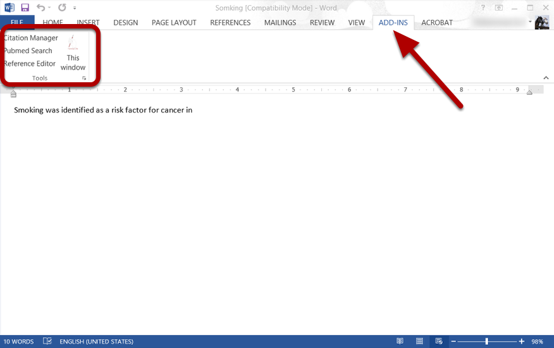This screenshot has height=348, width=554.
Task: Switch to the PAGE LAYOUT tab
Action: pyautogui.click(x=174, y=23)
